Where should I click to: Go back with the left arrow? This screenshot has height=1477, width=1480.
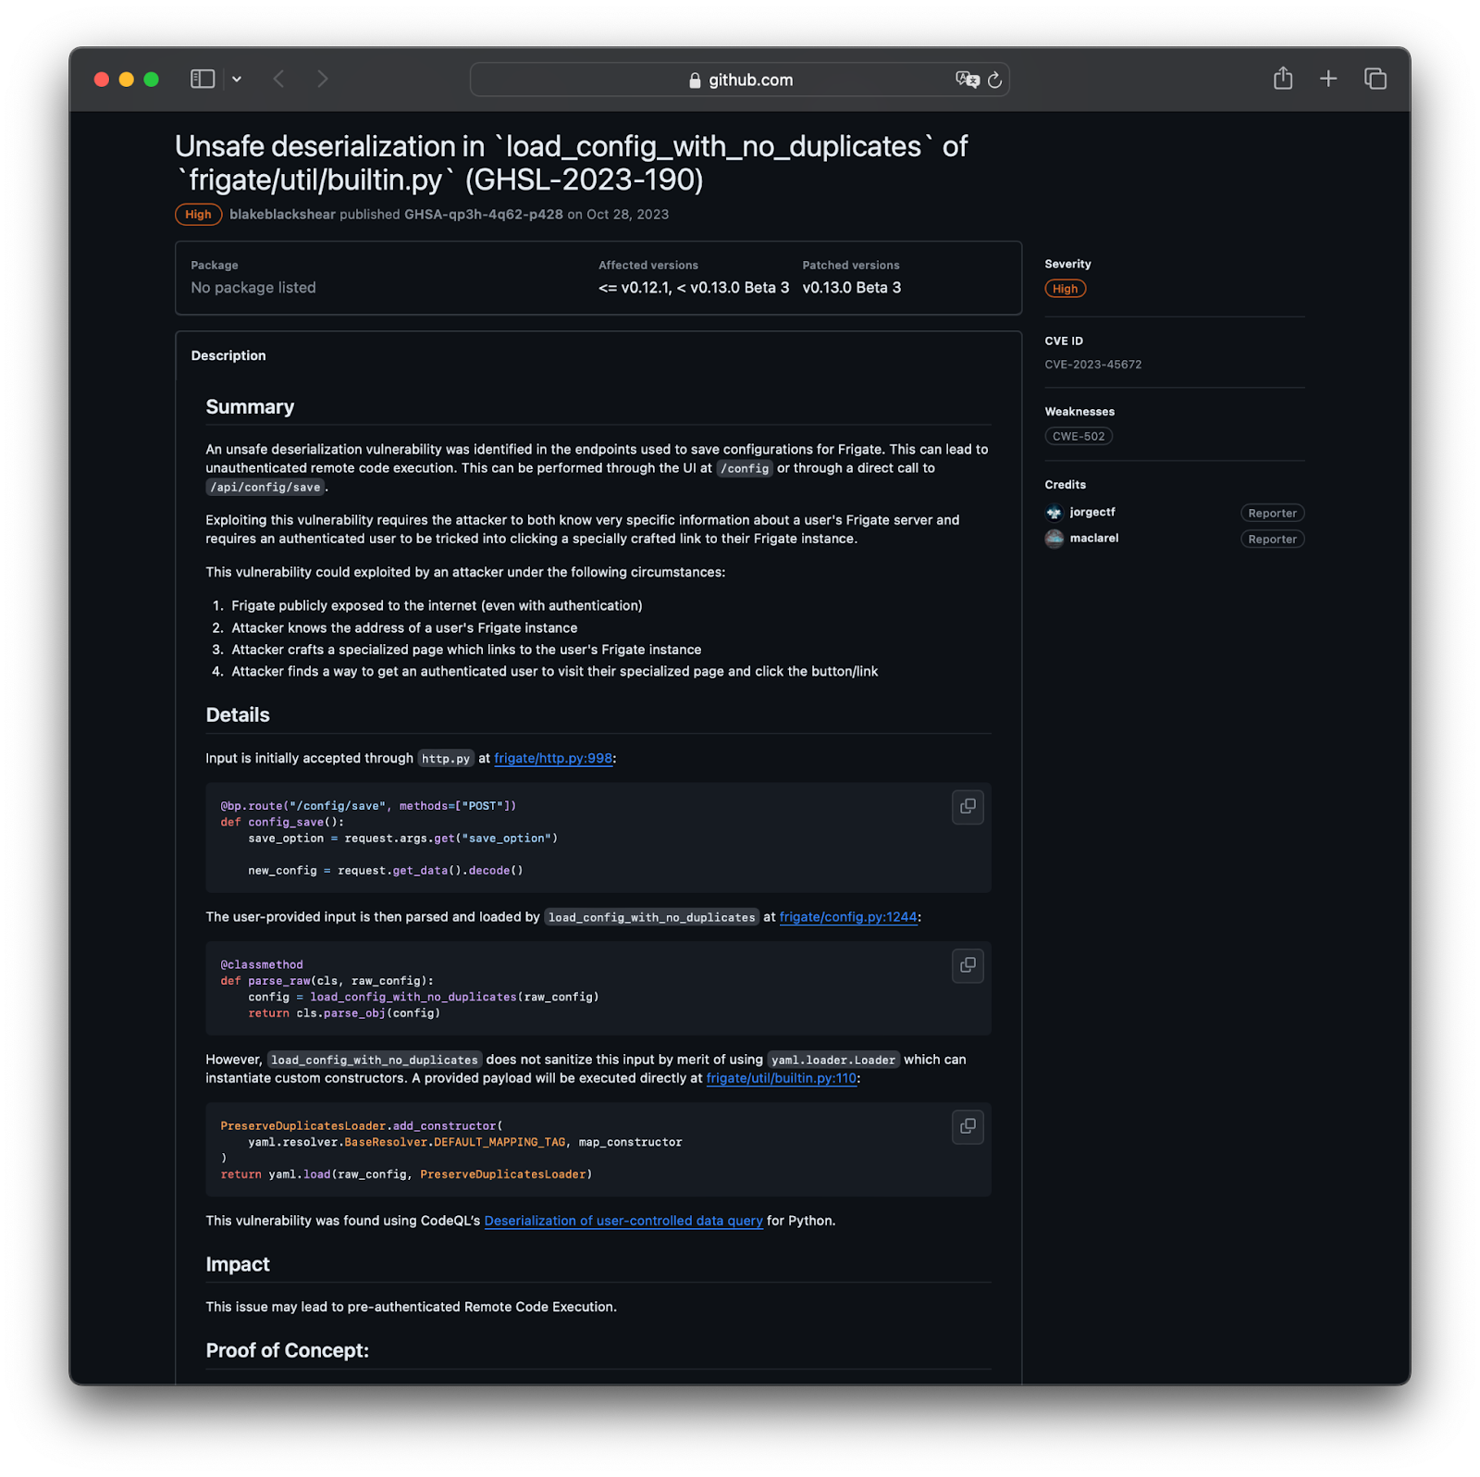pyautogui.click(x=279, y=80)
